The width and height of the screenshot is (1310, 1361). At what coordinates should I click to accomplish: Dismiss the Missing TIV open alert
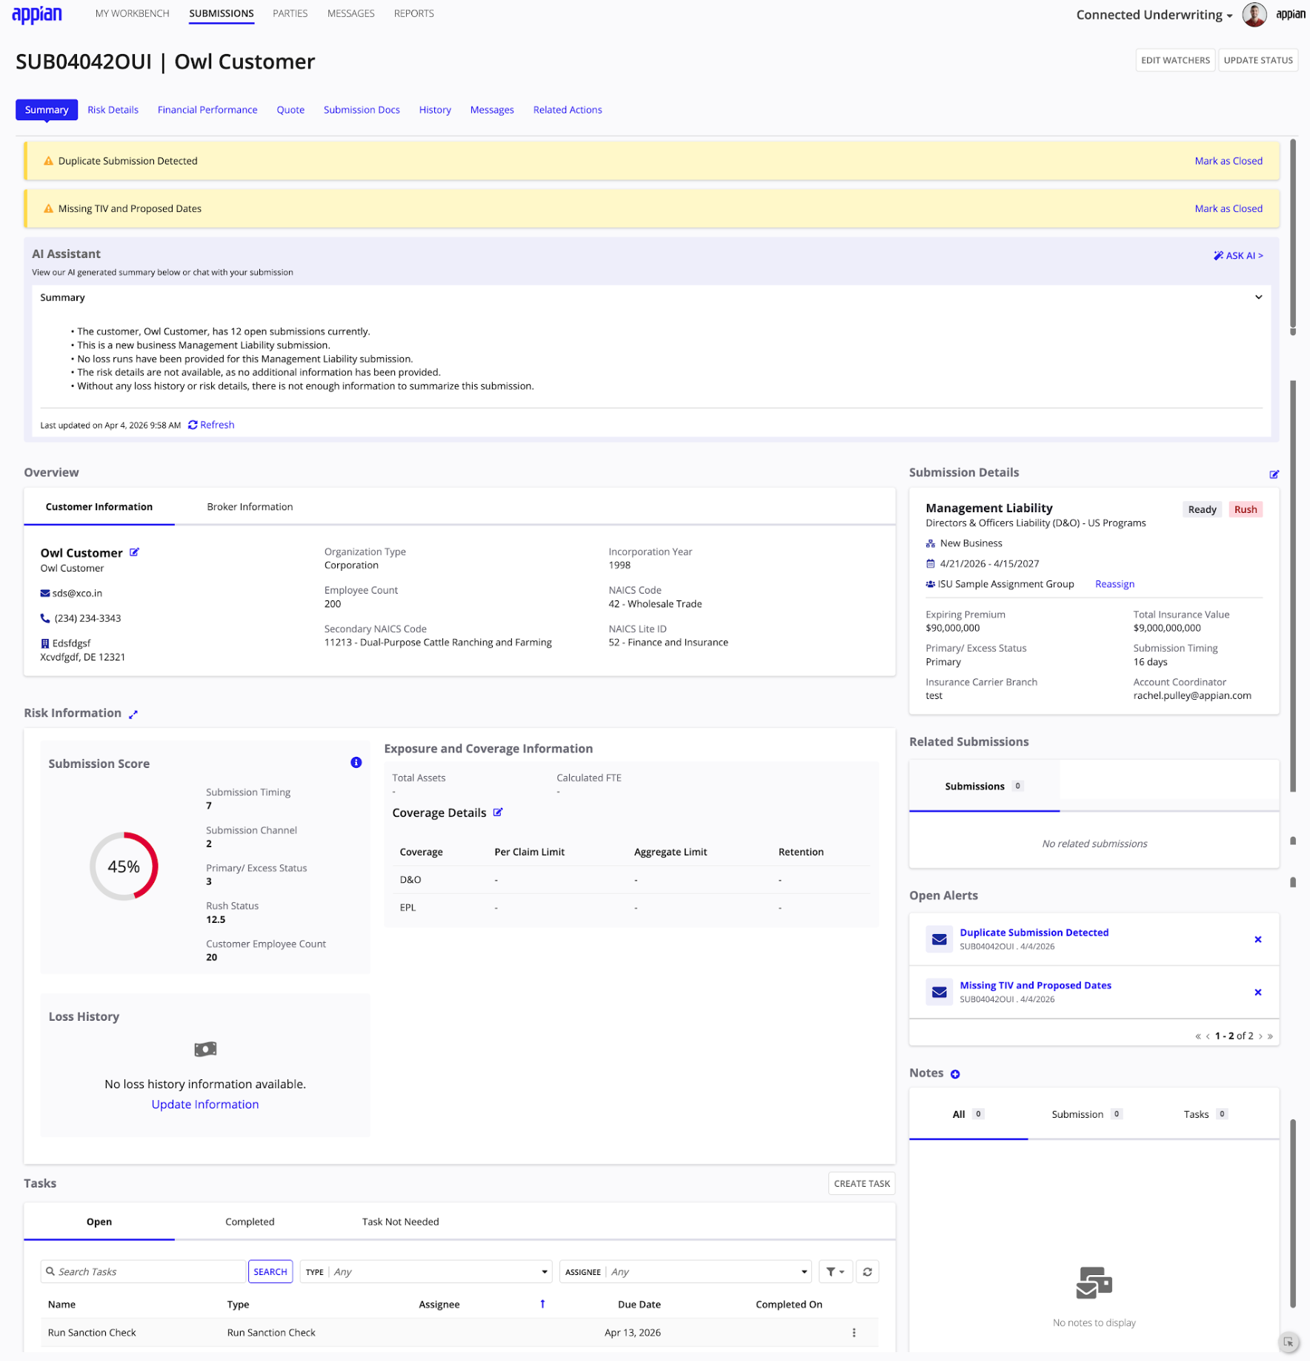coord(1257,992)
